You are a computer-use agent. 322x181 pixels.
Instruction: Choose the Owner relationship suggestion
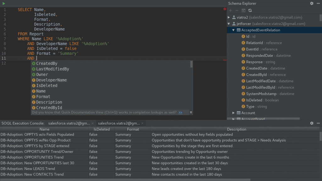point(42,74)
